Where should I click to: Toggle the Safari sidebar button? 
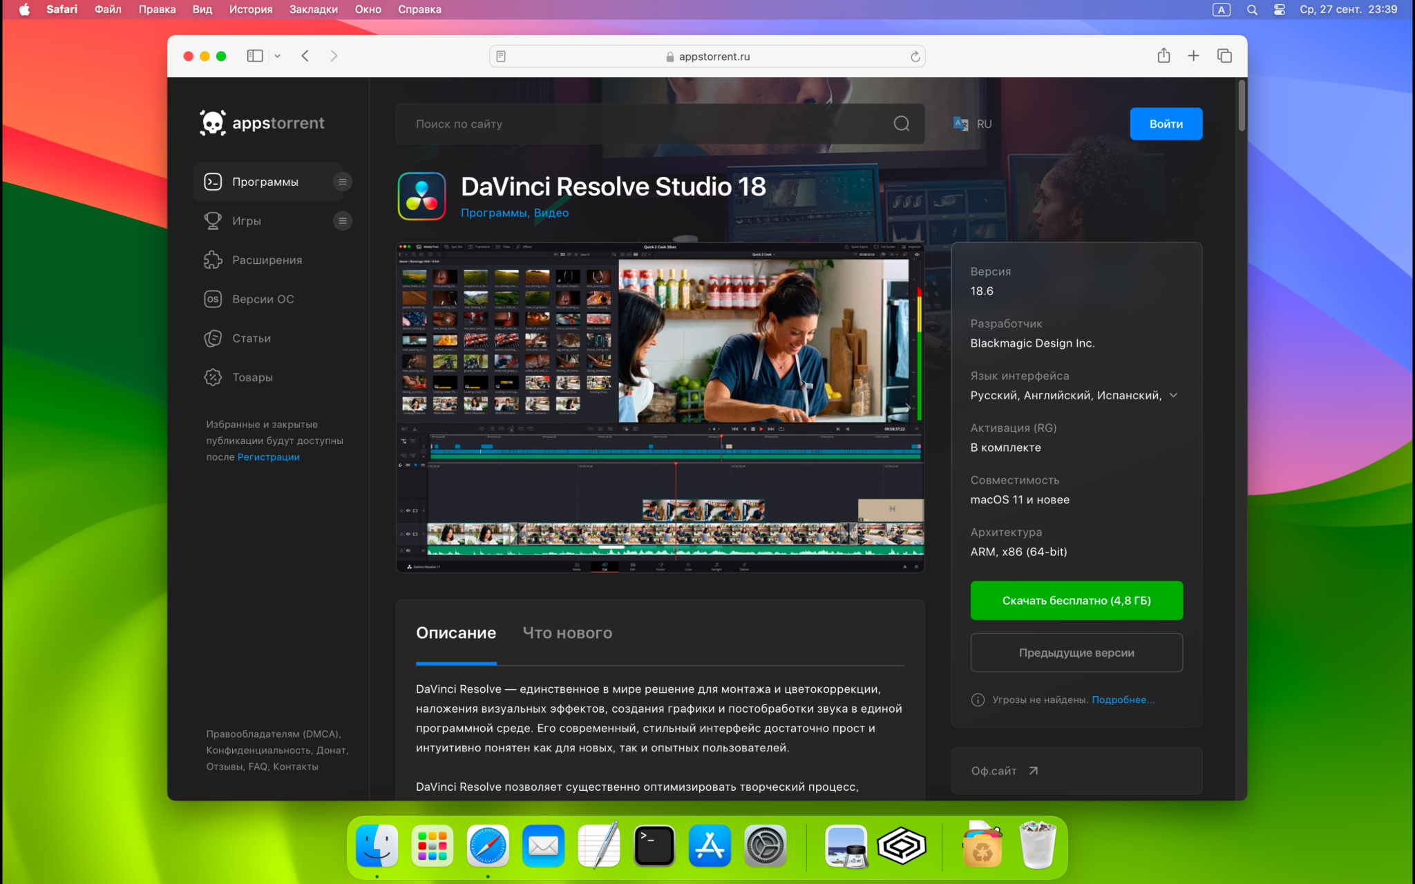click(255, 56)
